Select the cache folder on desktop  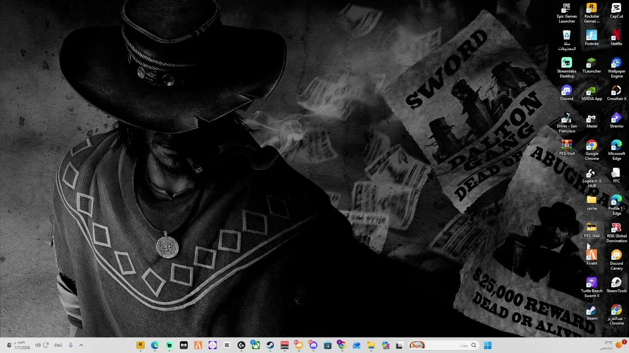[592, 203]
